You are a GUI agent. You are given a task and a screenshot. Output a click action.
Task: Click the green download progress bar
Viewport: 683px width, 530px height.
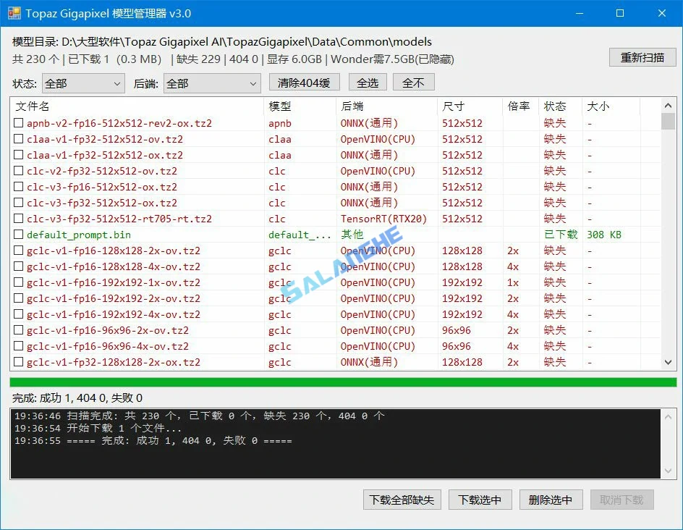(x=343, y=382)
